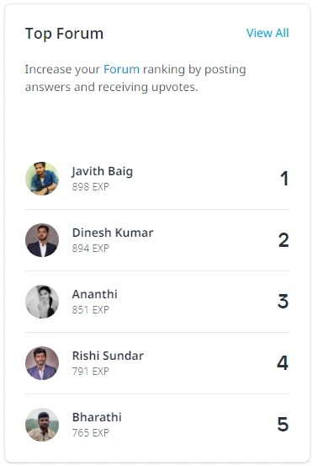
Task: Click the rank 5 number badge
Action: (283, 425)
